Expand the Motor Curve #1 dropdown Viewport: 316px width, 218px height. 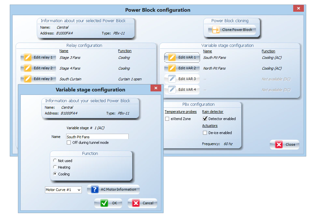point(79,190)
